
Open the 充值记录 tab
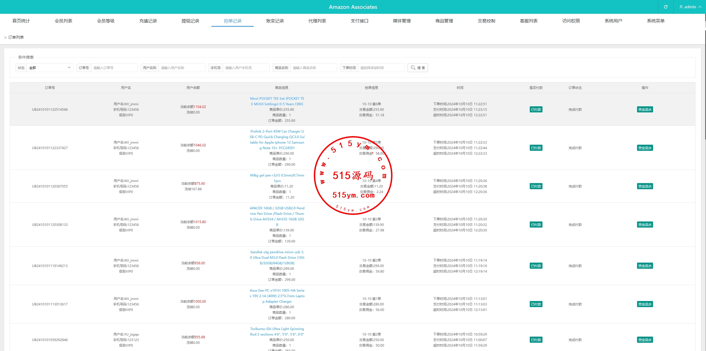pyautogui.click(x=148, y=21)
